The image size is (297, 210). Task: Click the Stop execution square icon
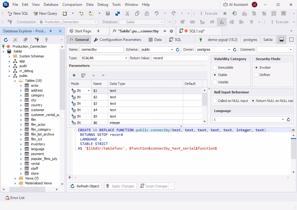pos(225,13)
